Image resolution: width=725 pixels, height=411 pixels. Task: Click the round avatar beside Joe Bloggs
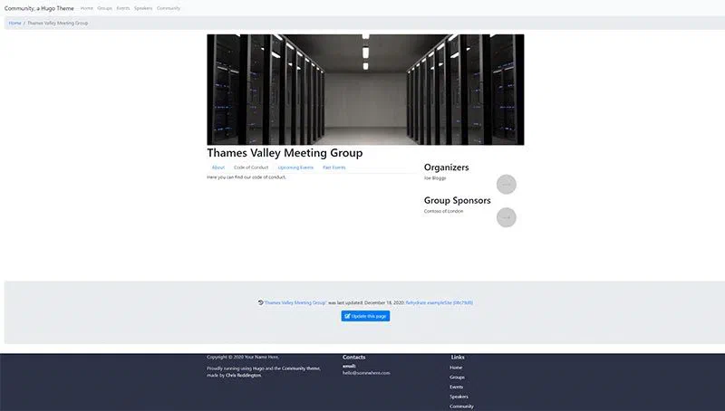(x=507, y=185)
